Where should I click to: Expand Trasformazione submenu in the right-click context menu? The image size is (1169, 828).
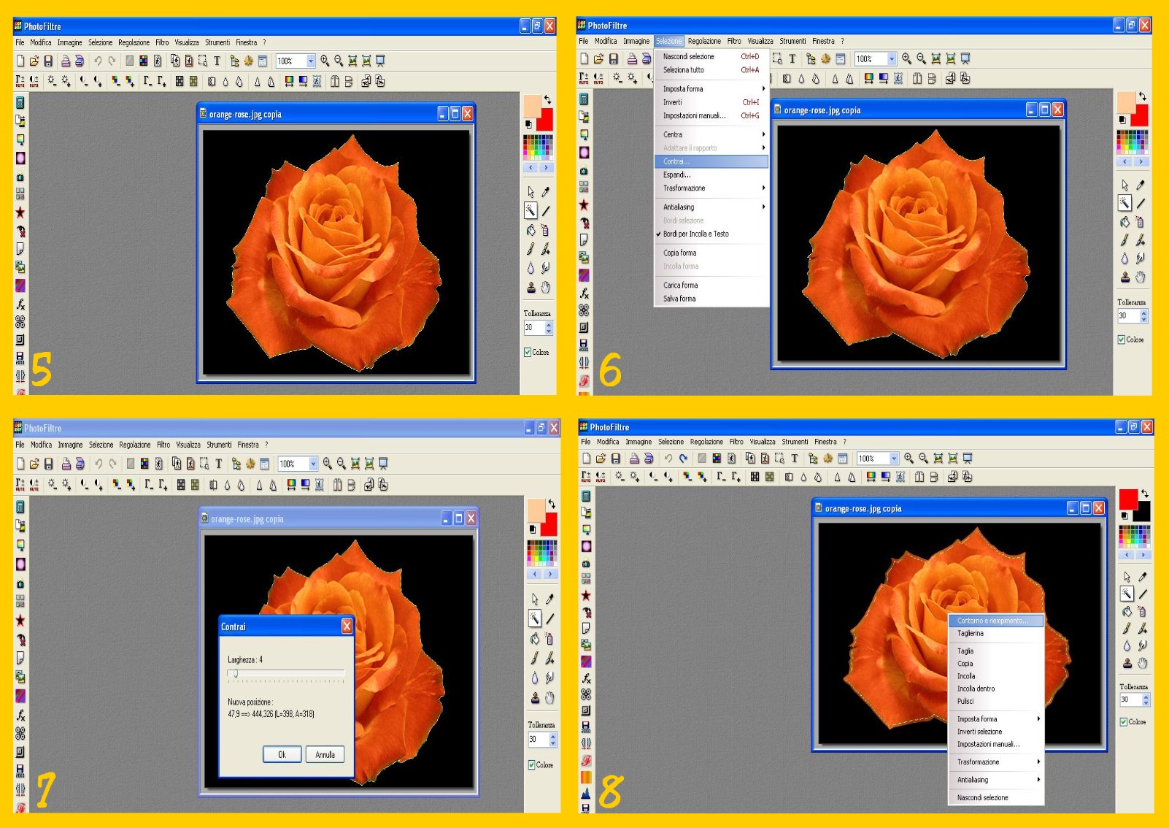tap(996, 762)
